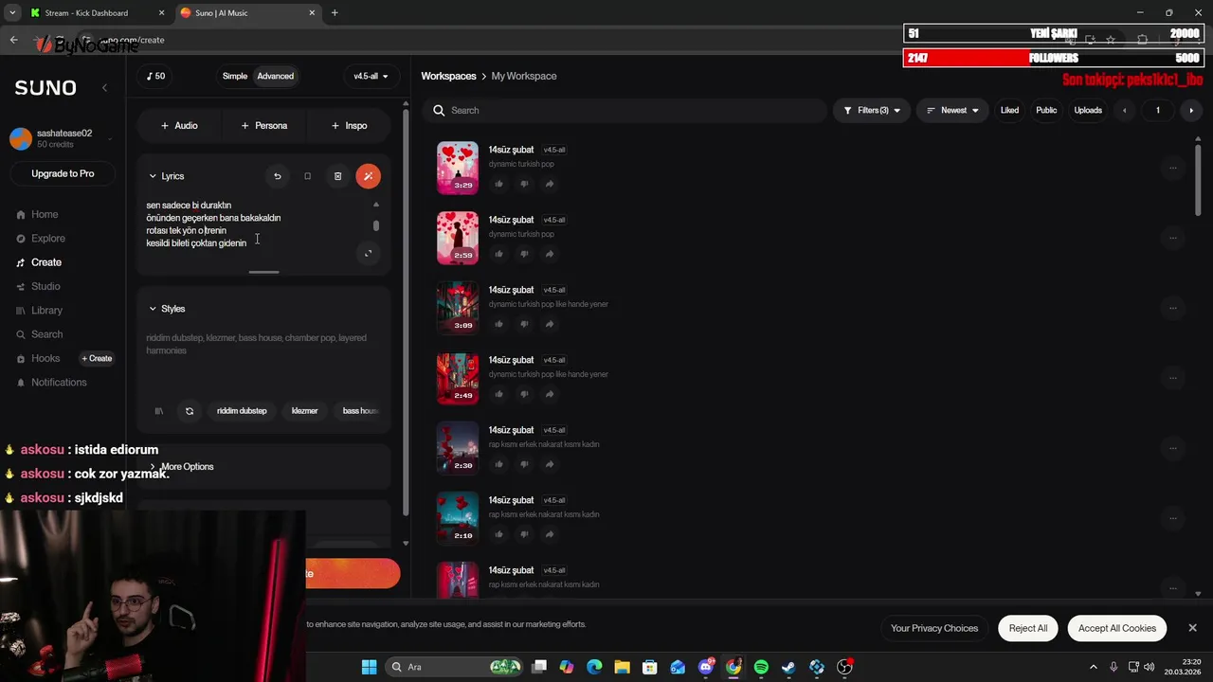Toggle the Uploads filter
The image size is (1213, 682).
(x=1088, y=111)
